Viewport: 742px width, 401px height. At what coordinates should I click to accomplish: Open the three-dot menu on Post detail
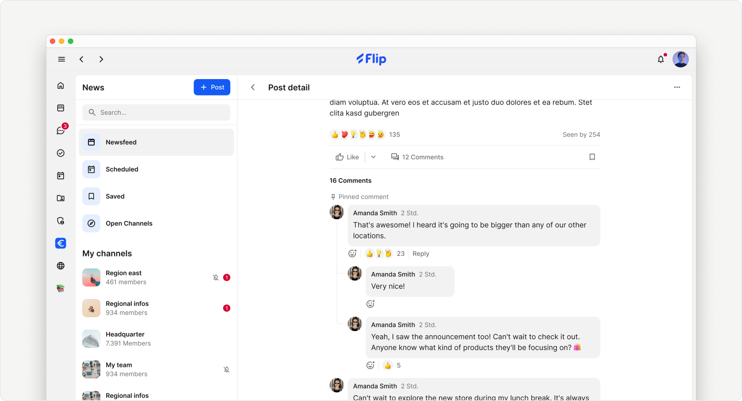point(677,87)
